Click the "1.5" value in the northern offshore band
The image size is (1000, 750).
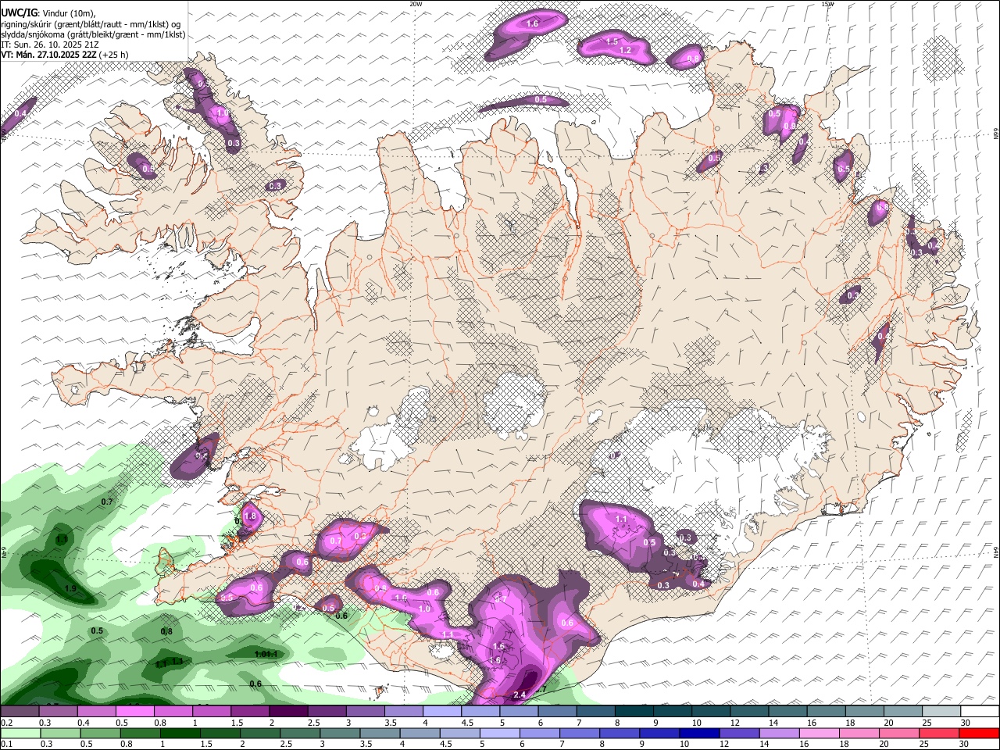(x=612, y=41)
